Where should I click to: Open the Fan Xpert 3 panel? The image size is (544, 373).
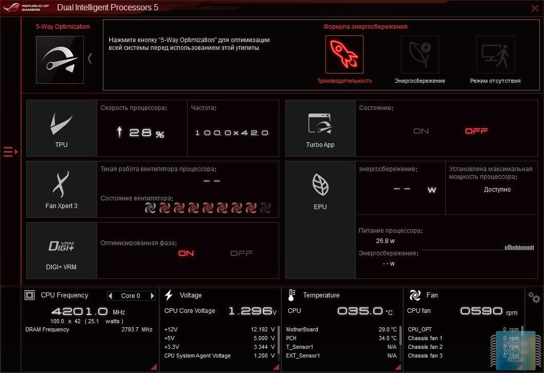(x=61, y=189)
